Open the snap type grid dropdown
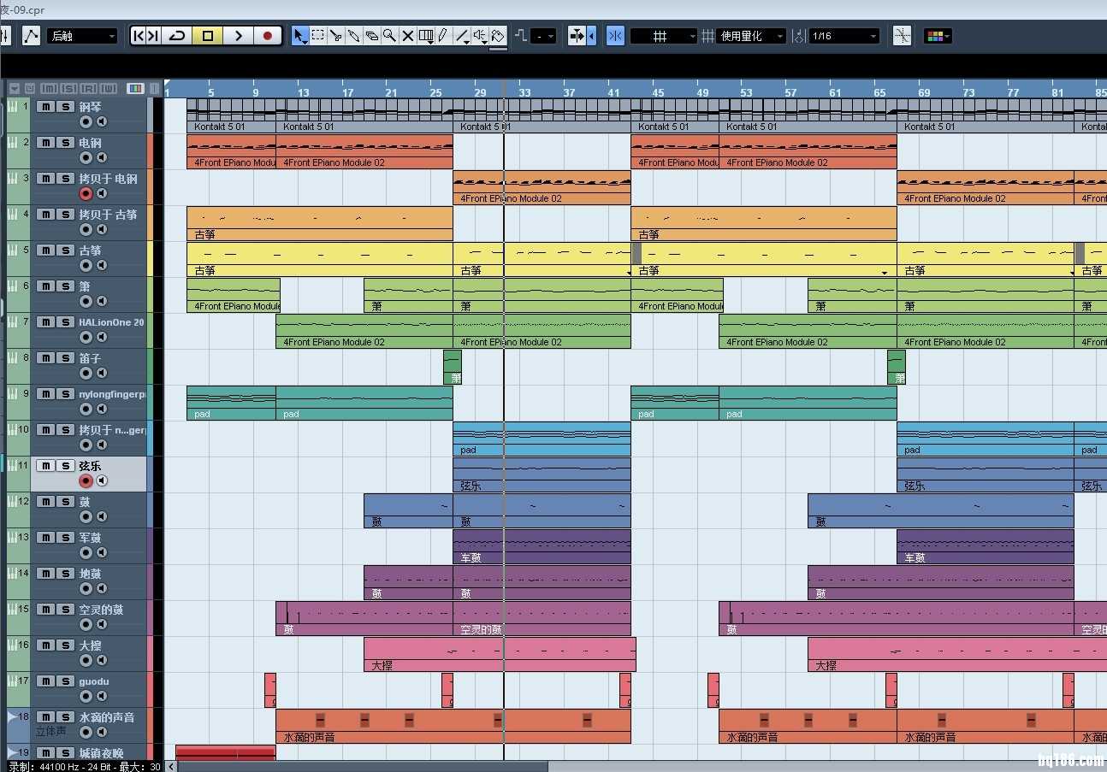Screen dimensions: 1107x772 pos(664,36)
